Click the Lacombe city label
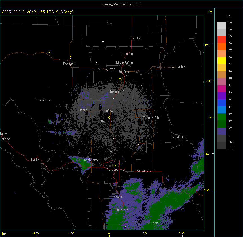Viewport: 243px width, 237px height. pos(127,54)
